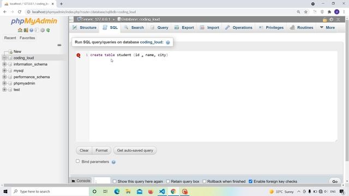This screenshot has height=196, width=349.
Task: Expand the performance_schema database node
Action: (4, 77)
